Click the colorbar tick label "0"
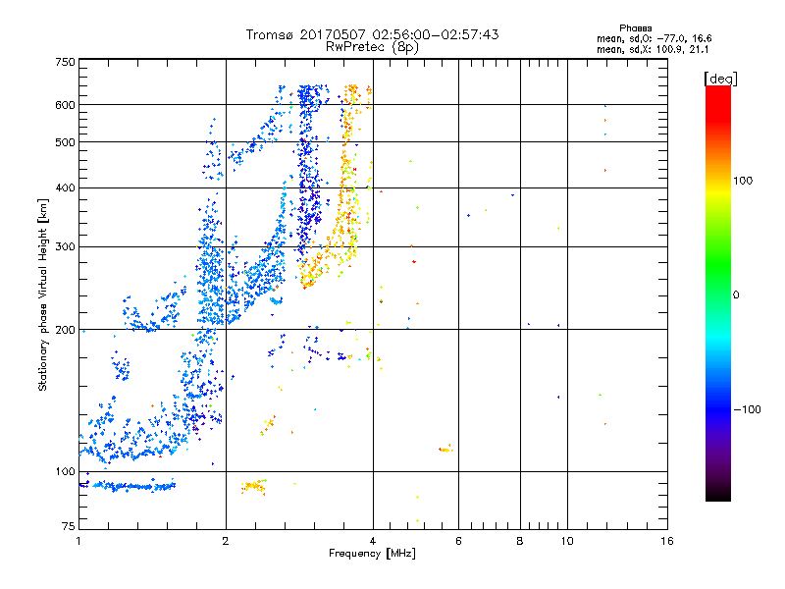Image resolution: width=785 pixels, height=589 pixels. point(736,294)
